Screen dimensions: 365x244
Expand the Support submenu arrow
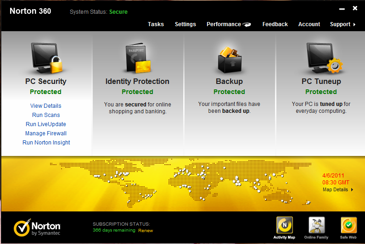pos(354,24)
